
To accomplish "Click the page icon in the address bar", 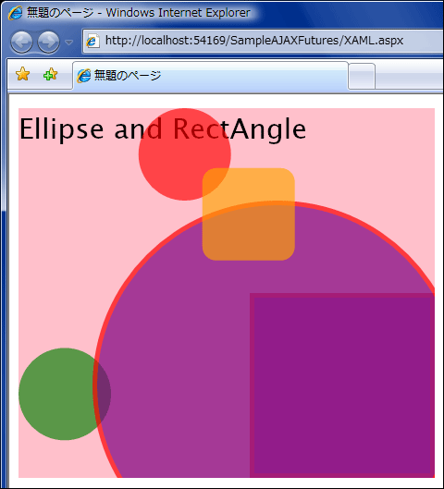I will pos(92,41).
